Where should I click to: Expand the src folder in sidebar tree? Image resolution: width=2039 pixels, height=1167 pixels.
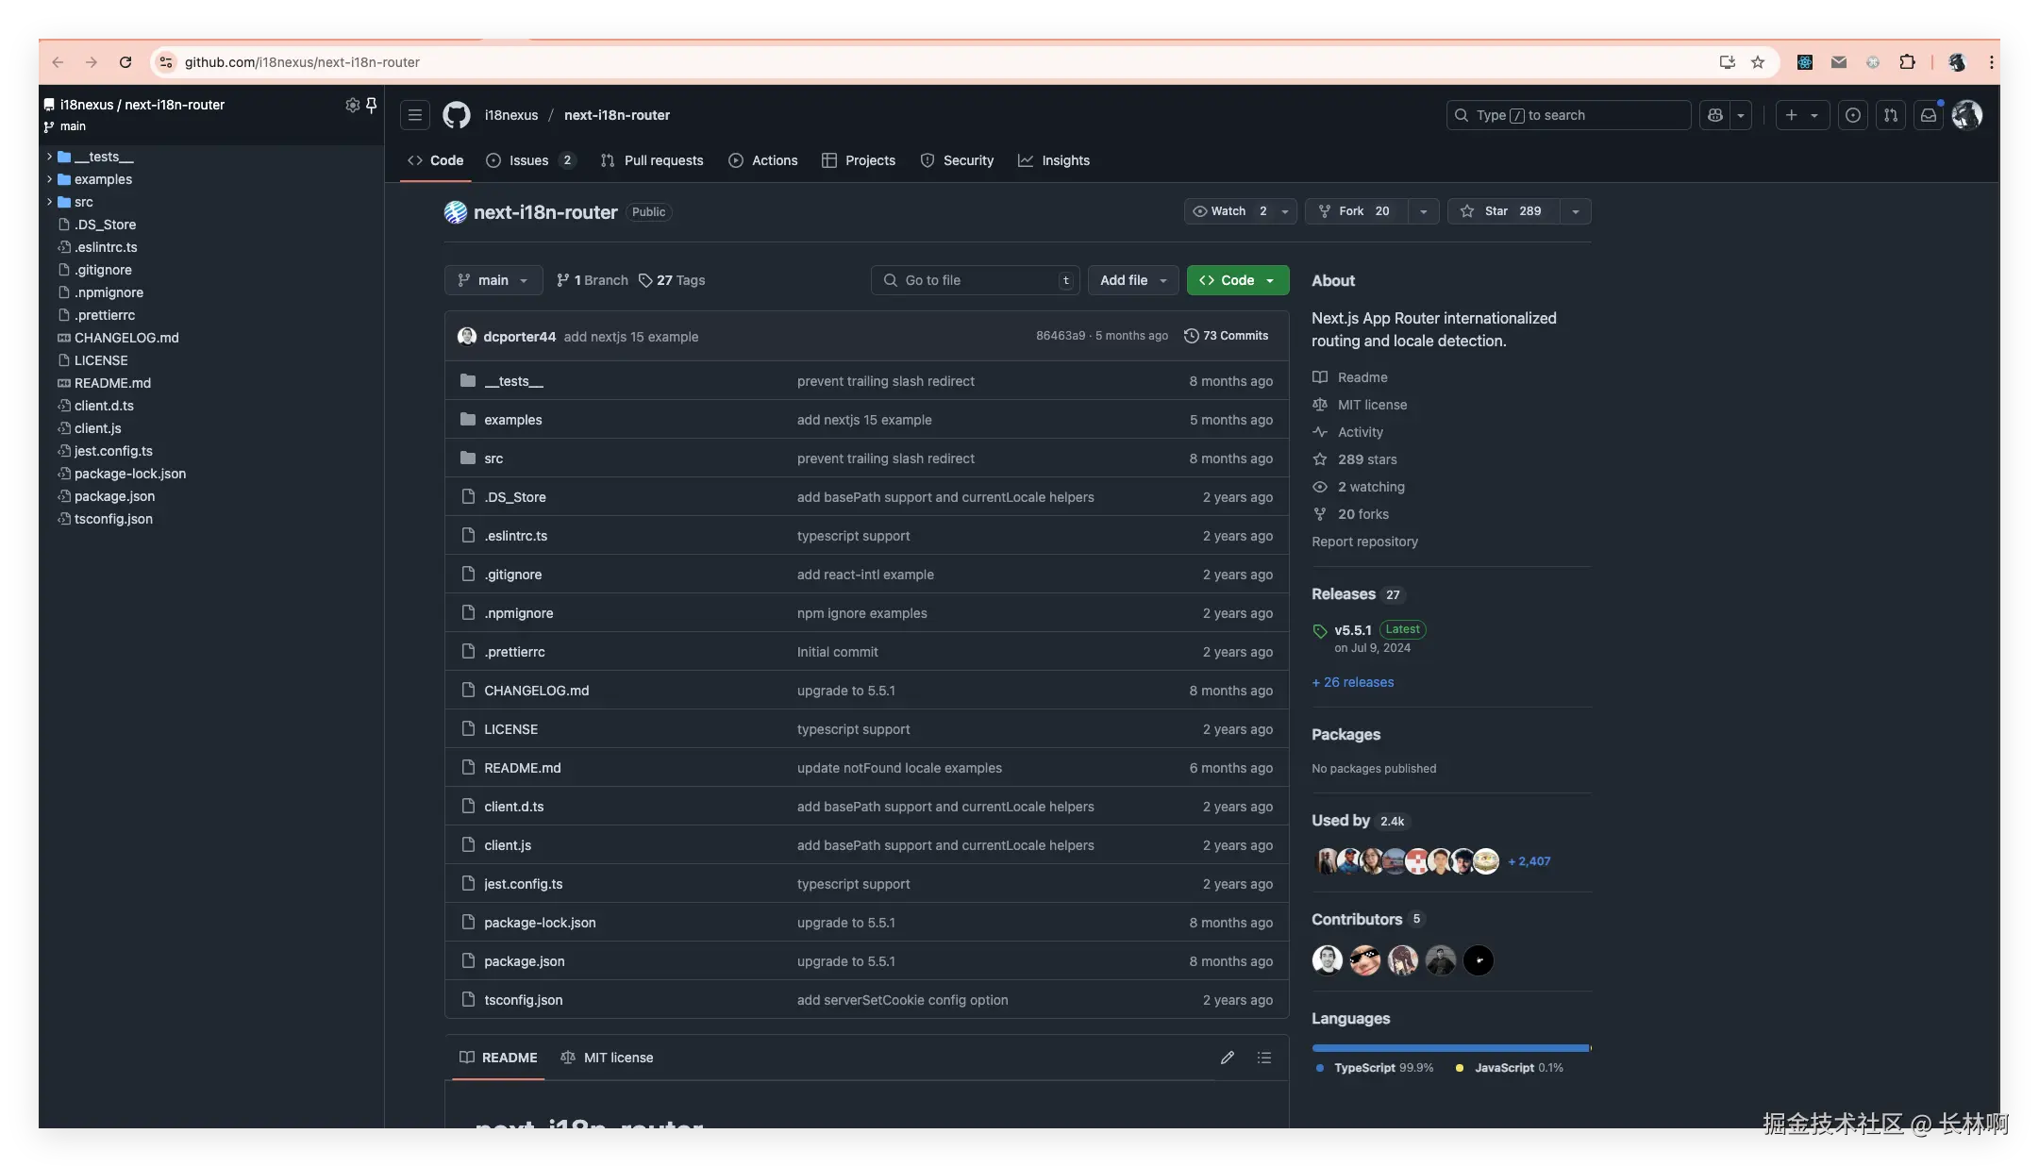click(49, 202)
